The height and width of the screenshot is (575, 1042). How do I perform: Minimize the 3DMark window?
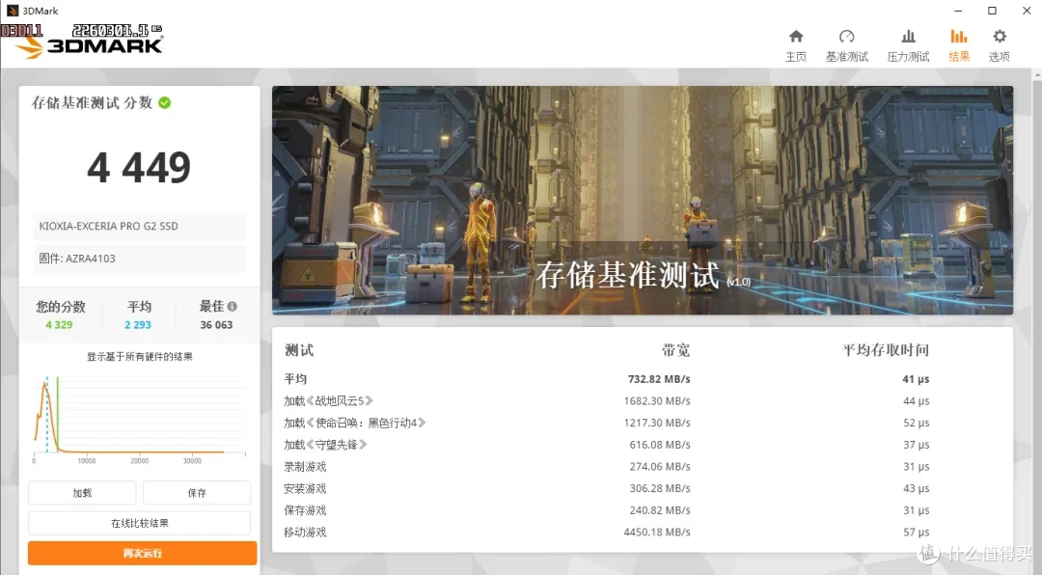pos(958,11)
